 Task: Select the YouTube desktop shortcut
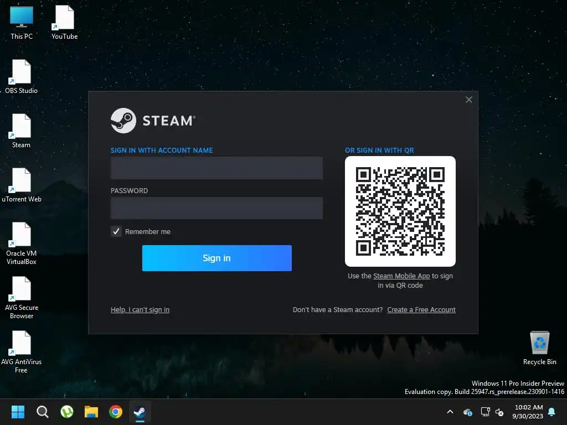click(64, 22)
